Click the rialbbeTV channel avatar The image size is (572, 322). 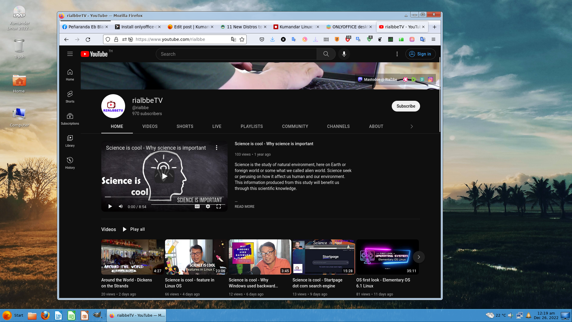[113, 106]
